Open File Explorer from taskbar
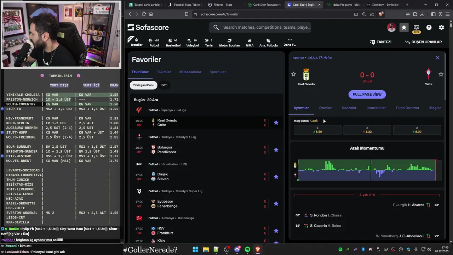The height and width of the screenshot is (255, 453). [x=206, y=250]
